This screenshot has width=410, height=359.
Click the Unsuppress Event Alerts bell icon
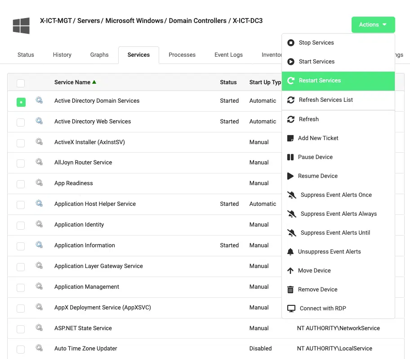click(x=290, y=251)
